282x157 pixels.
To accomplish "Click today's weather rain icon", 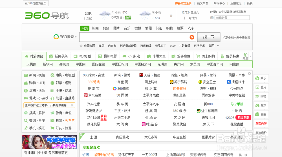I will click(105, 15).
